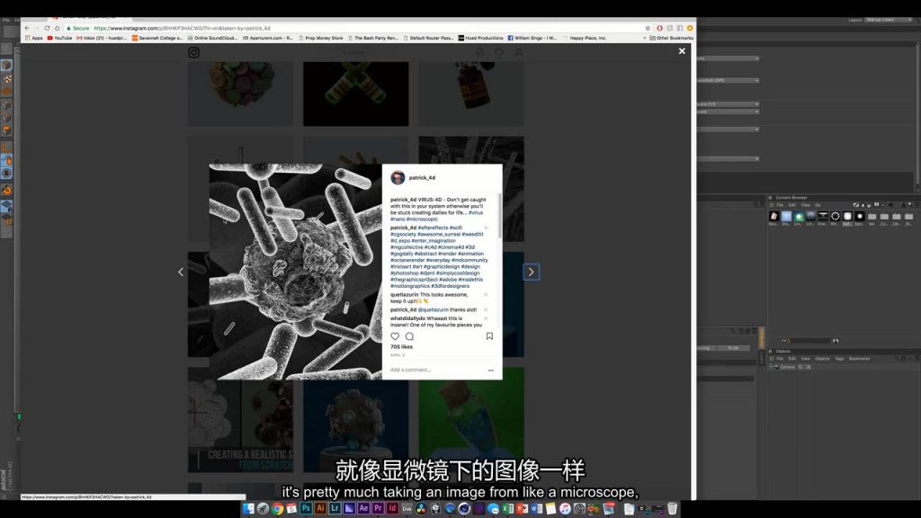Click the Instagram camera logo
The image size is (921, 518).
(x=194, y=52)
